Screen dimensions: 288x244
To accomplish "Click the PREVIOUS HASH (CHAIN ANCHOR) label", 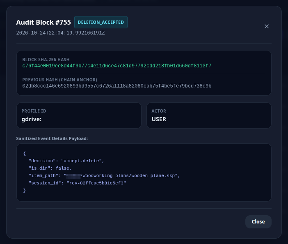I will click(x=60, y=80).
